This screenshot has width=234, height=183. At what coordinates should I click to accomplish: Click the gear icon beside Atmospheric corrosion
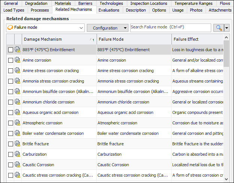(x=18, y=123)
